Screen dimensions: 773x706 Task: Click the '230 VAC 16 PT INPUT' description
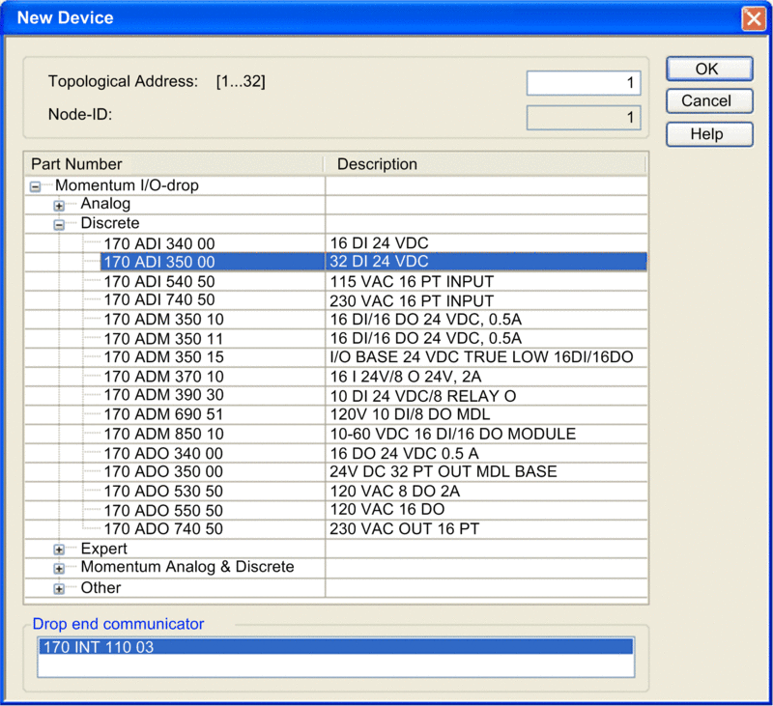point(412,301)
